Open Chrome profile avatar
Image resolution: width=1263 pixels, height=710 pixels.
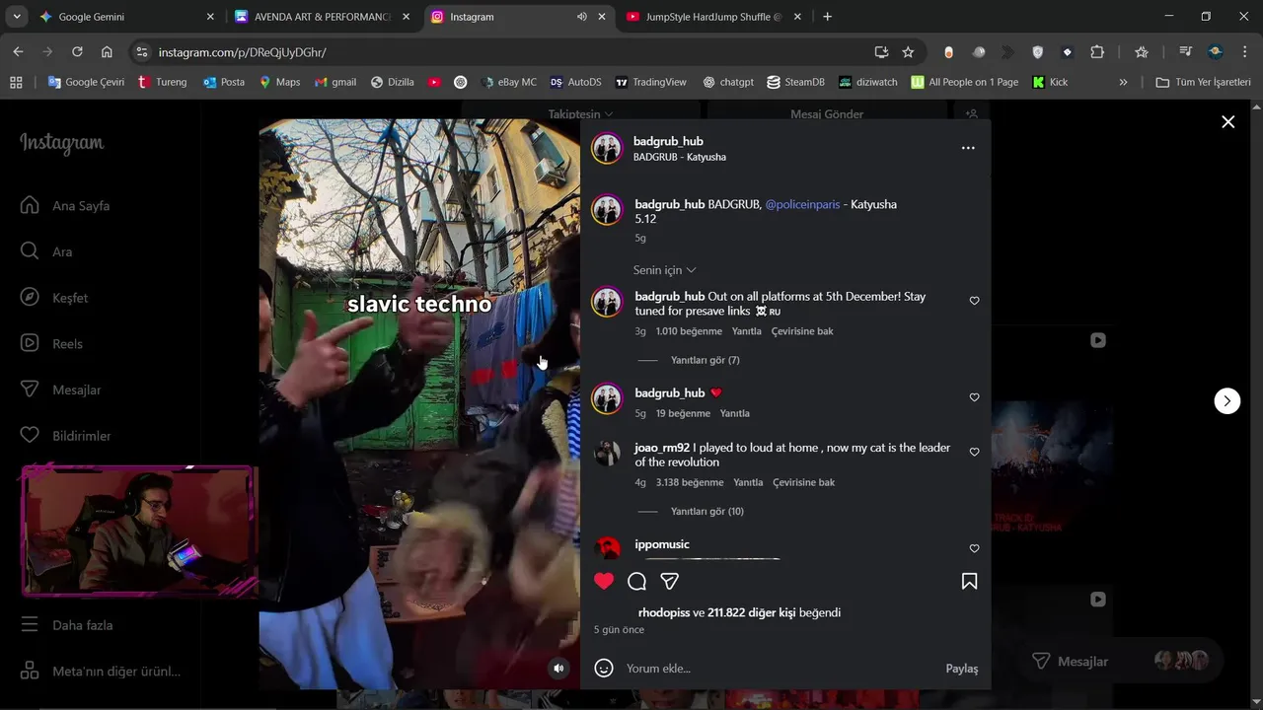(1216, 52)
